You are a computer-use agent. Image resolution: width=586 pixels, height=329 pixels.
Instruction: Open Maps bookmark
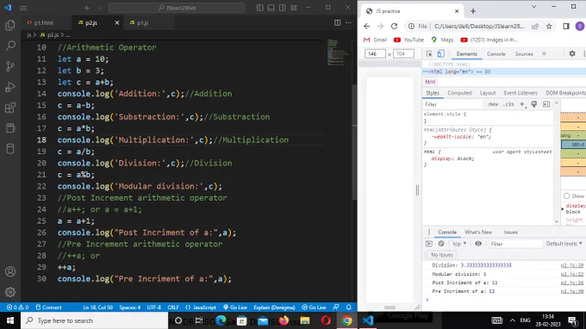tap(442, 40)
